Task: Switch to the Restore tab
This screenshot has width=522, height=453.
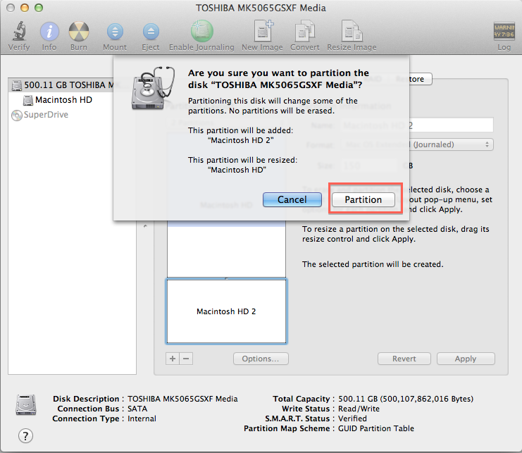Action: 411,79
